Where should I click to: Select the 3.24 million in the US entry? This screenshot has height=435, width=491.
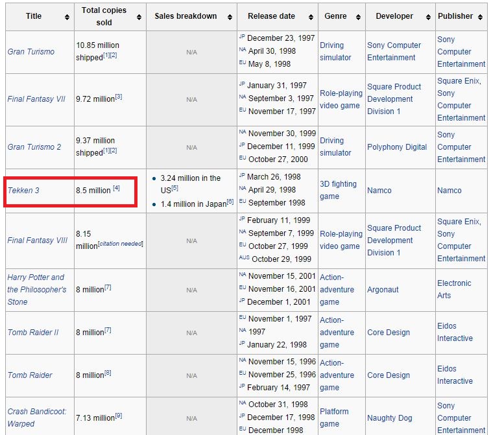[191, 184]
